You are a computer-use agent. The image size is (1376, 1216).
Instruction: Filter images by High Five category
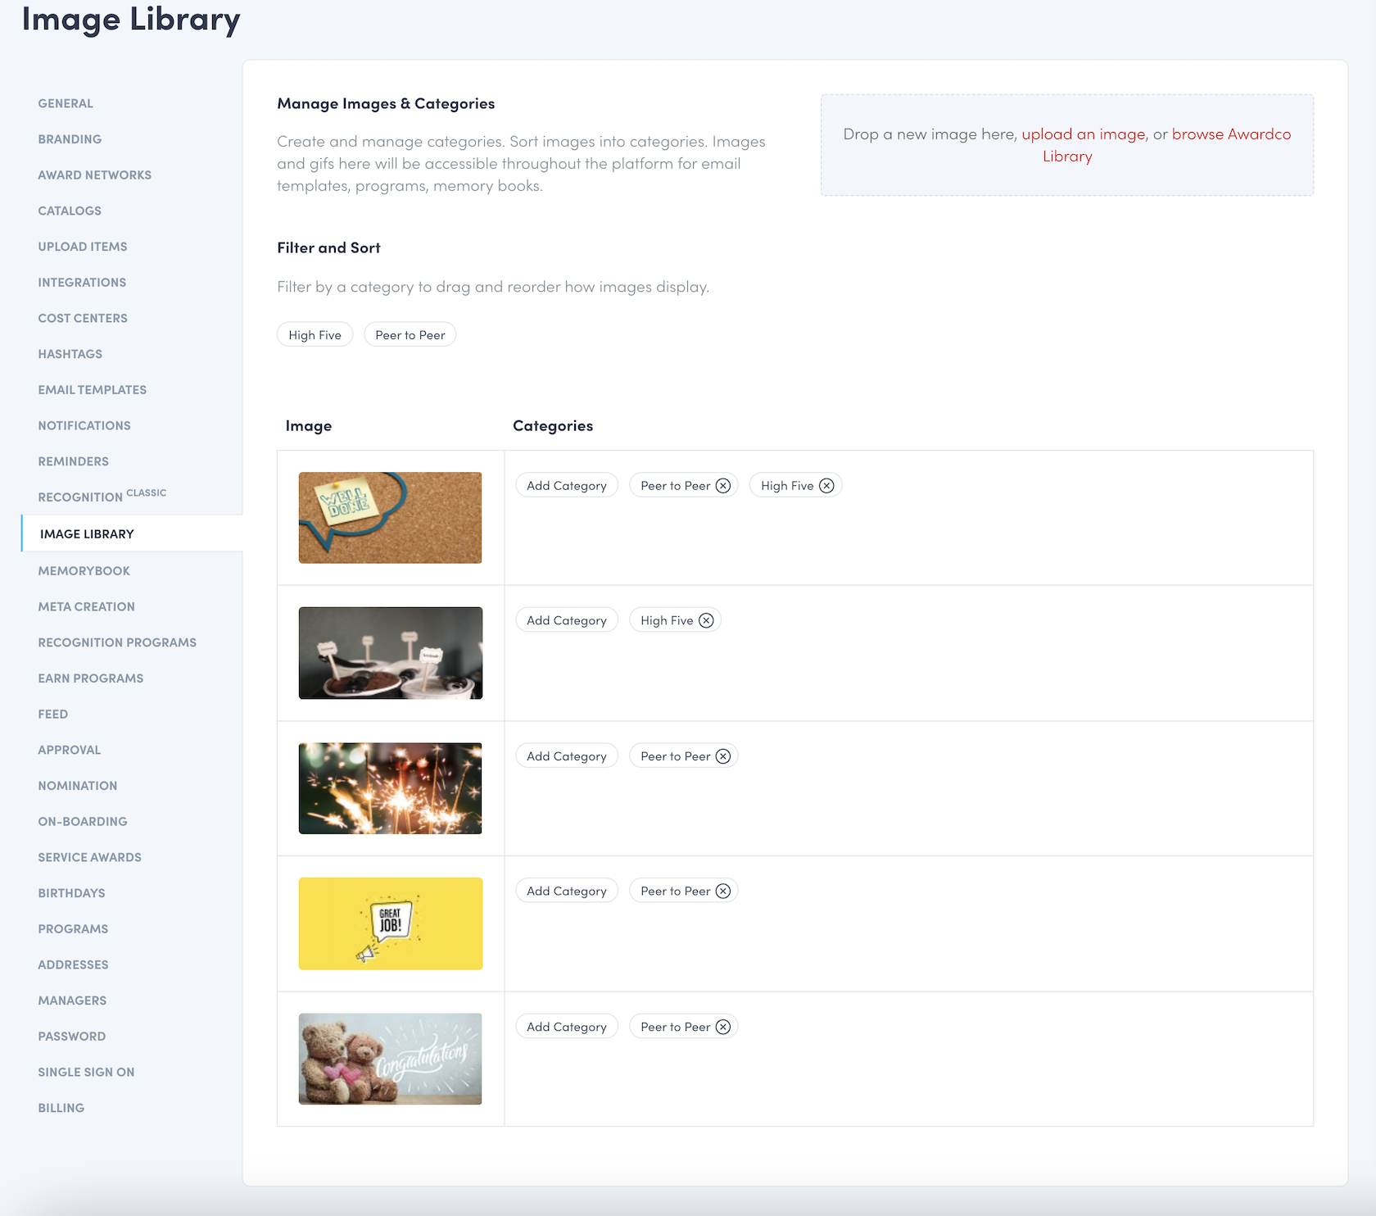pyautogui.click(x=315, y=335)
